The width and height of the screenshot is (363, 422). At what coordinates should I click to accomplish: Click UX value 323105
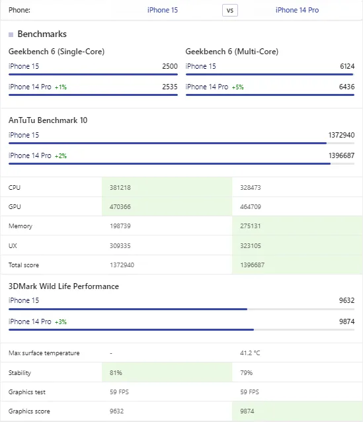pyautogui.click(x=251, y=245)
